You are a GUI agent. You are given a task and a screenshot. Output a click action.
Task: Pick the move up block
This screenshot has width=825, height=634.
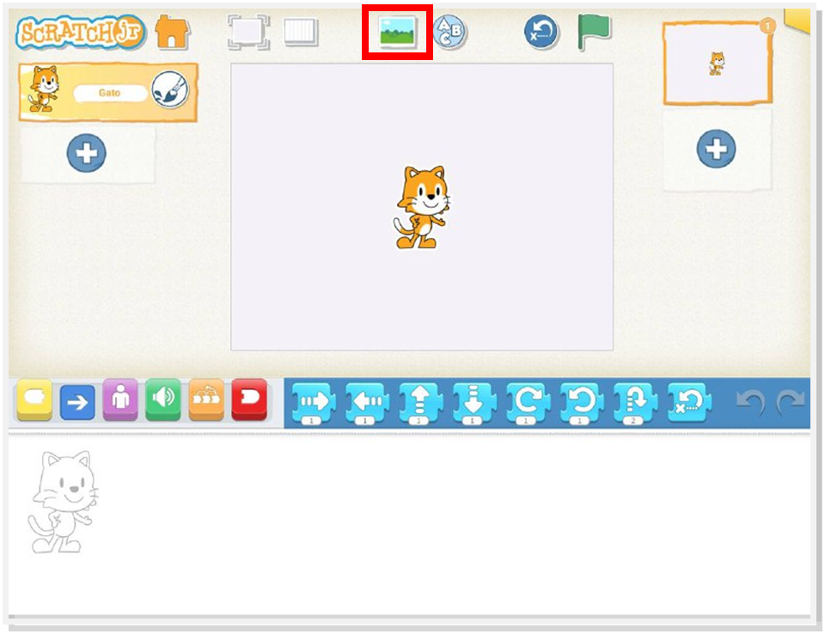(x=421, y=403)
